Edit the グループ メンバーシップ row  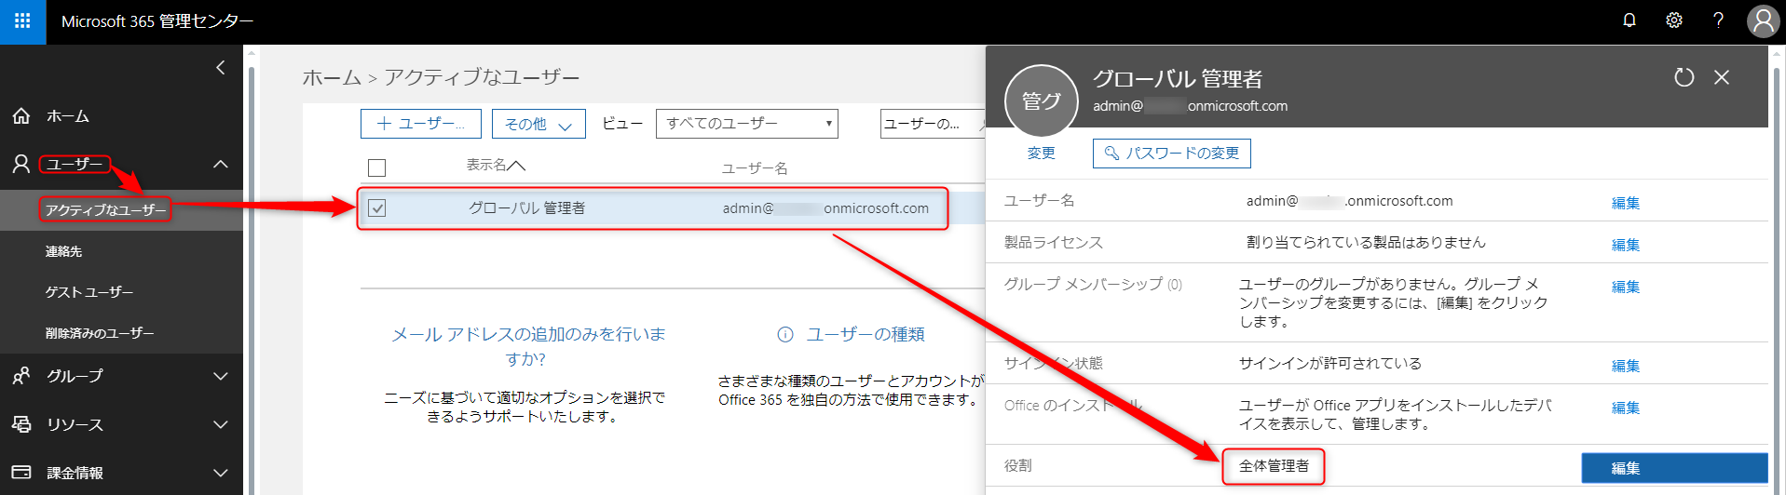tap(1626, 287)
